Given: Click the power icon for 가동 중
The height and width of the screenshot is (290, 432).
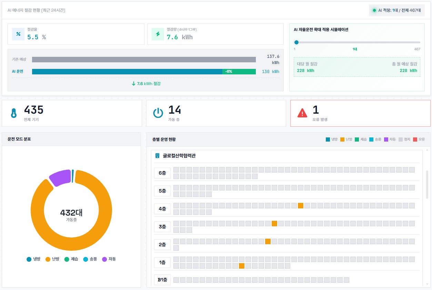Looking at the screenshot, I should pyautogui.click(x=158, y=113).
